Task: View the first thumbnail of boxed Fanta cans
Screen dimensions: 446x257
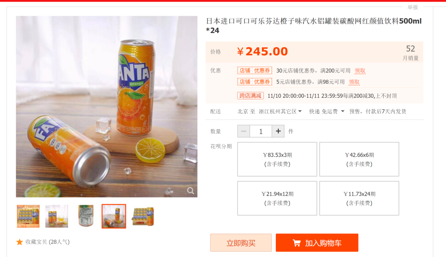Action: tap(28, 216)
